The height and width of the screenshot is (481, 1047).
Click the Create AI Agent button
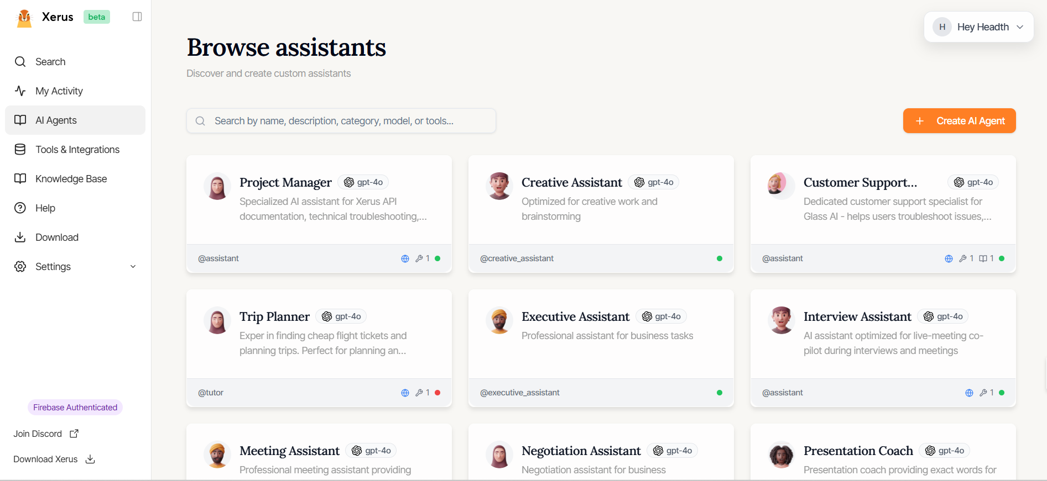pyautogui.click(x=960, y=121)
